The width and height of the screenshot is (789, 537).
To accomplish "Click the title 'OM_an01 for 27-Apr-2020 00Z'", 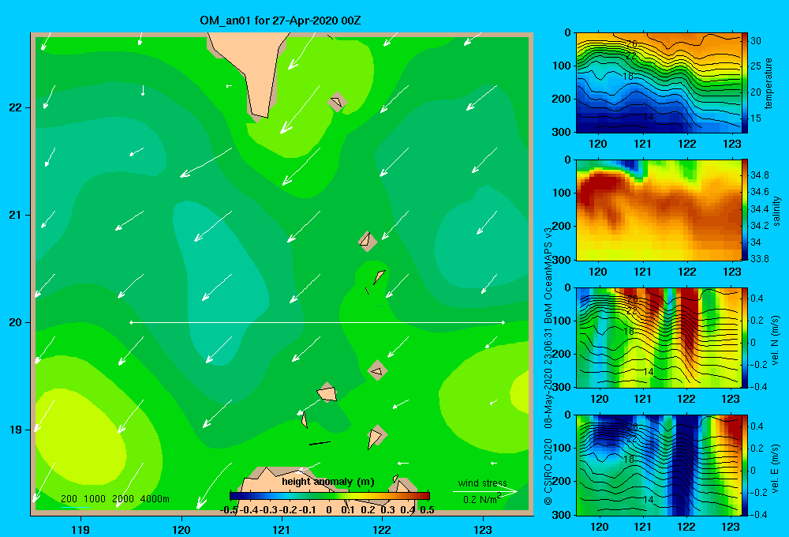I will pyautogui.click(x=280, y=21).
